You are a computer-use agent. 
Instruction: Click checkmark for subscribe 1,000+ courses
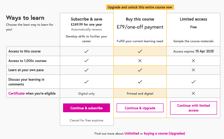point(87,61)
